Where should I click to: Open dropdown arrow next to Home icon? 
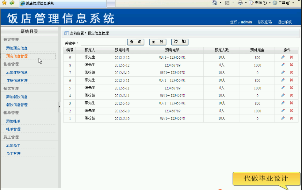[220, 3]
